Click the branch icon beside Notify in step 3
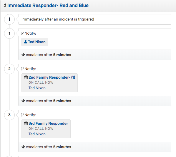Screen dimensions: 176x157 pos(22,115)
